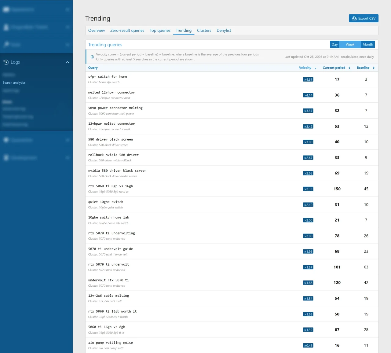
Task: Open the Denylist tab
Action: [x=224, y=31]
